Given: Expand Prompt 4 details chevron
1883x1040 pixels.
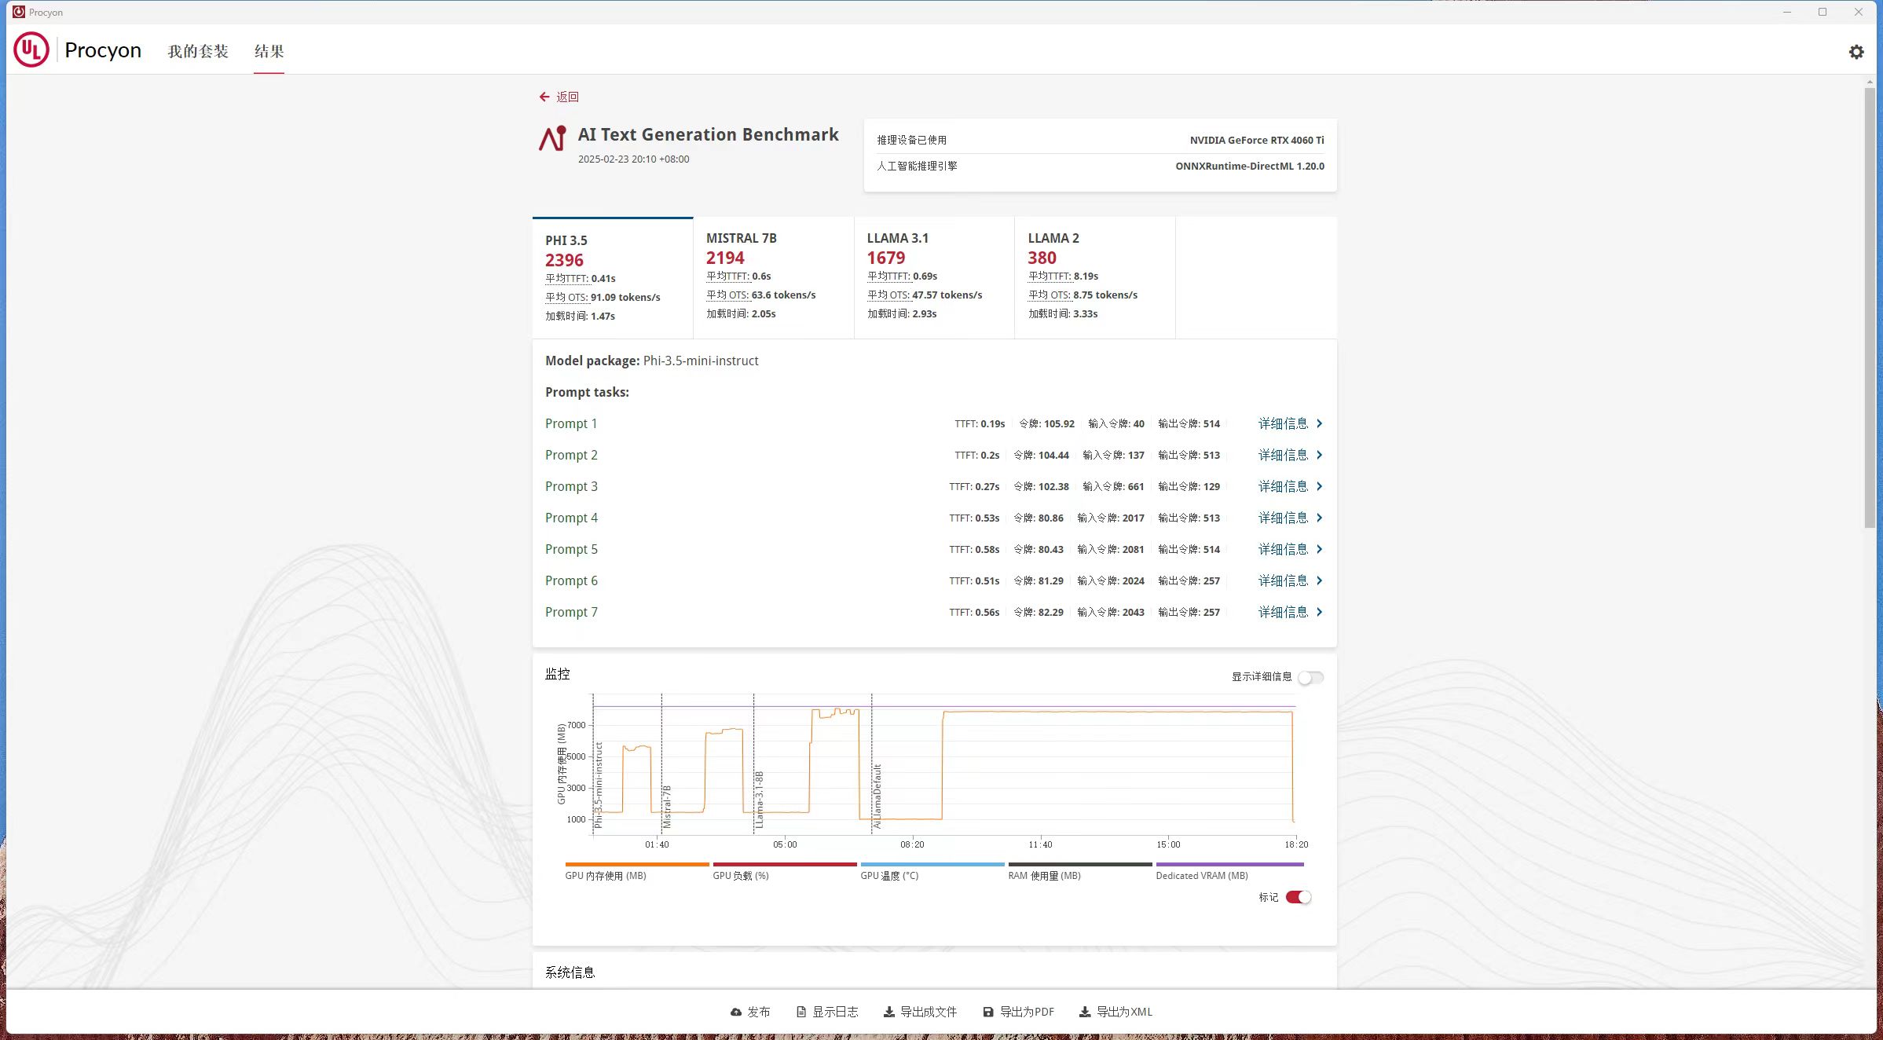Looking at the screenshot, I should [1320, 518].
